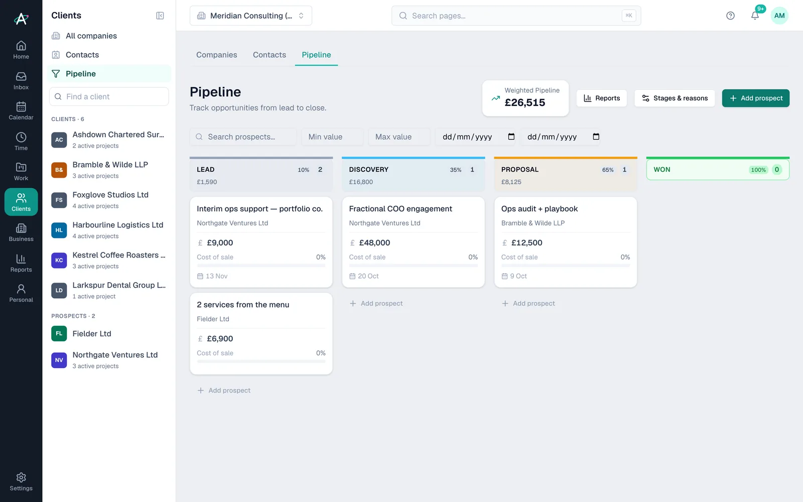Click the Max value filter
This screenshot has width=803, height=502.
click(x=399, y=137)
